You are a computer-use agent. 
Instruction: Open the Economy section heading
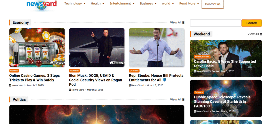21,22
